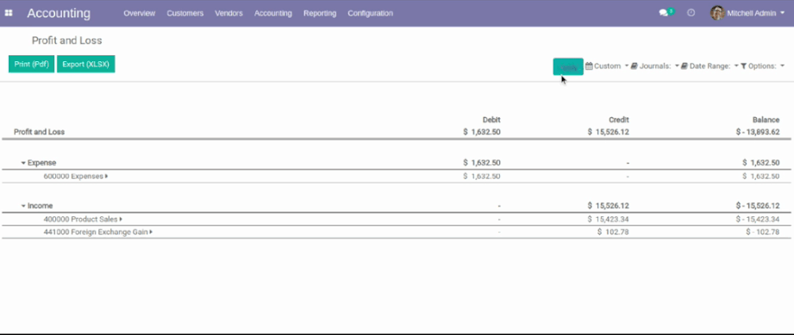Click Foreign Exchange Gain balance $ -102.78
Image resolution: width=794 pixels, height=335 pixels.
[763, 232]
